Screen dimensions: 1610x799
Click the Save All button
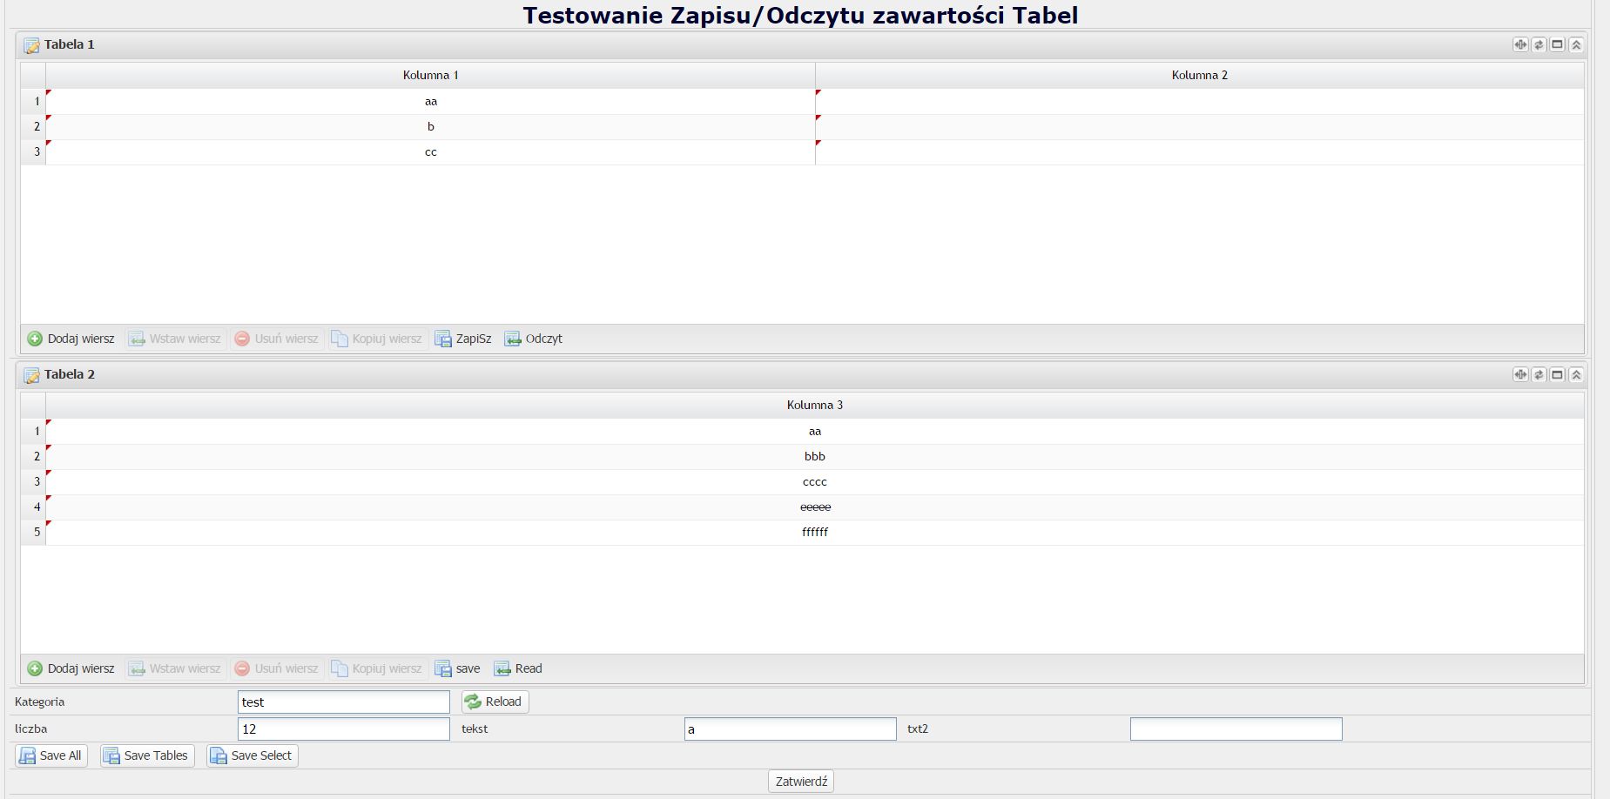[x=51, y=755]
